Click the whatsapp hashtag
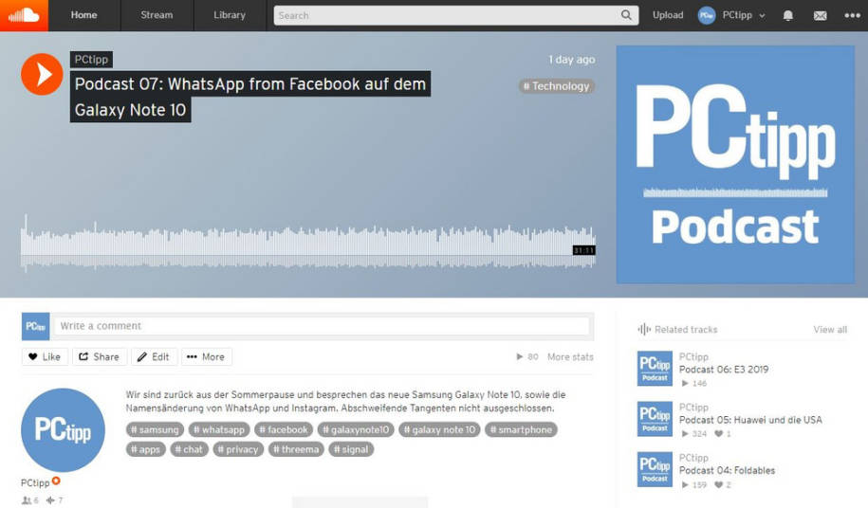868x508 pixels. pyautogui.click(x=219, y=429)
